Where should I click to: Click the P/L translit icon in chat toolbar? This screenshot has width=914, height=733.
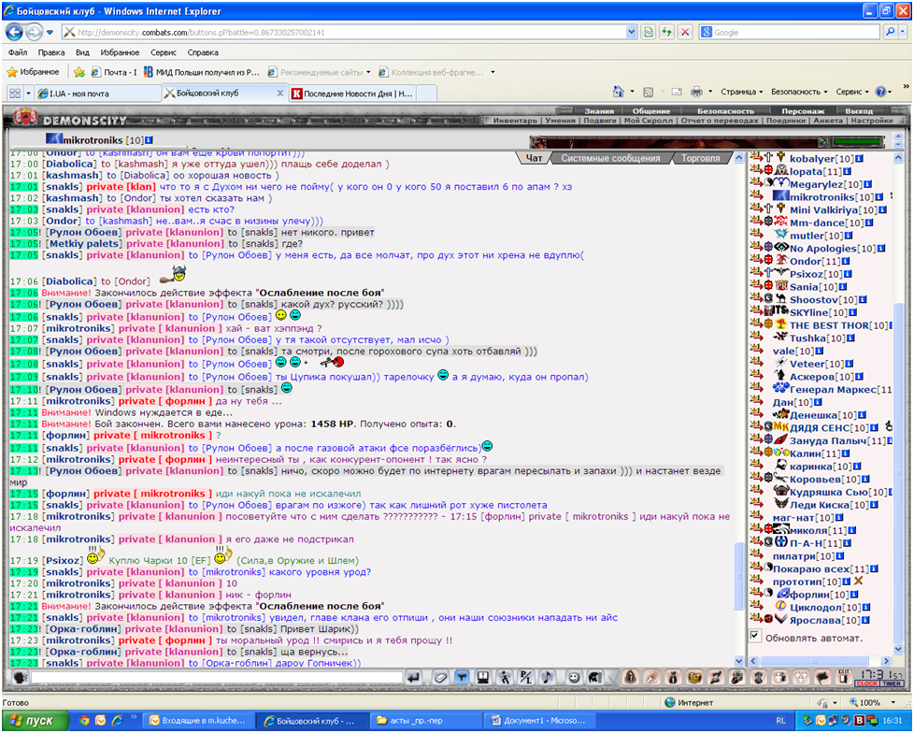pos(526,677)
